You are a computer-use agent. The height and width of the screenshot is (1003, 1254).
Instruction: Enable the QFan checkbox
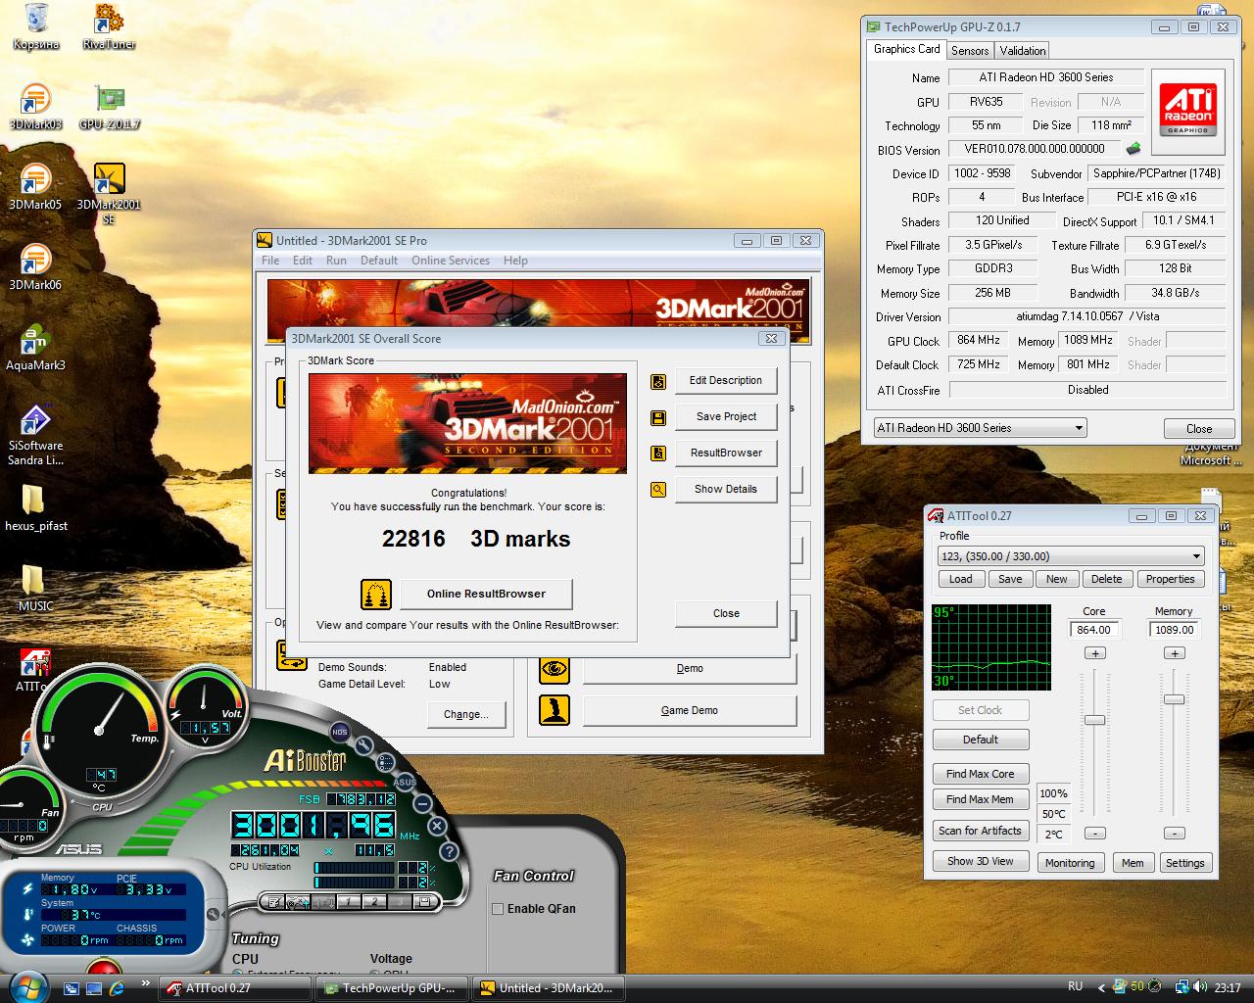(x=498, y=909)
